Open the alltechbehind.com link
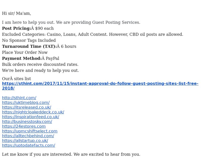Screen dimensions: 201x162 click(x=28, y=136)
